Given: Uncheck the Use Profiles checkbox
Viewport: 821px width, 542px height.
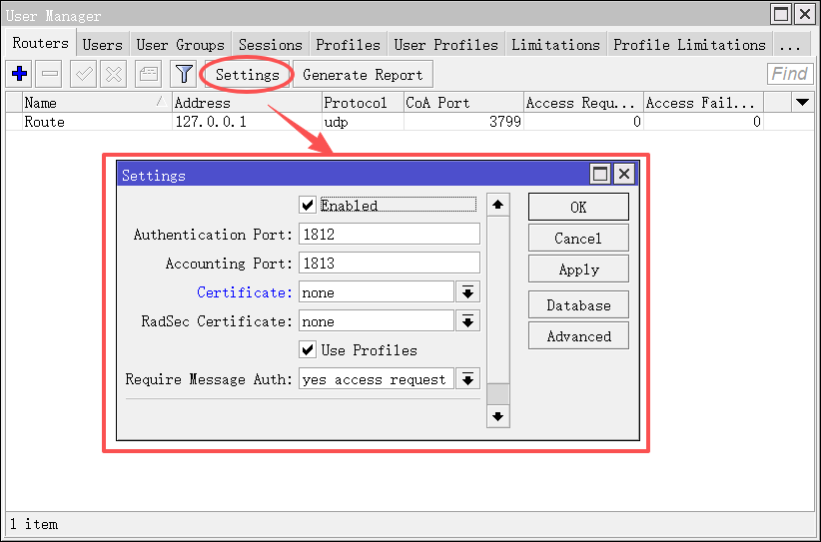Looking at the screenshot, I should click(308, 350).
